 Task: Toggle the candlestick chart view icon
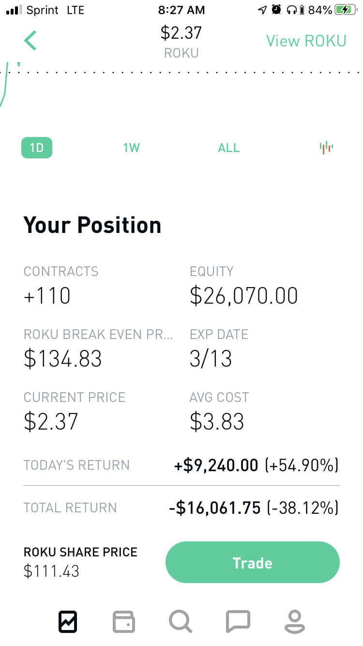326,148
